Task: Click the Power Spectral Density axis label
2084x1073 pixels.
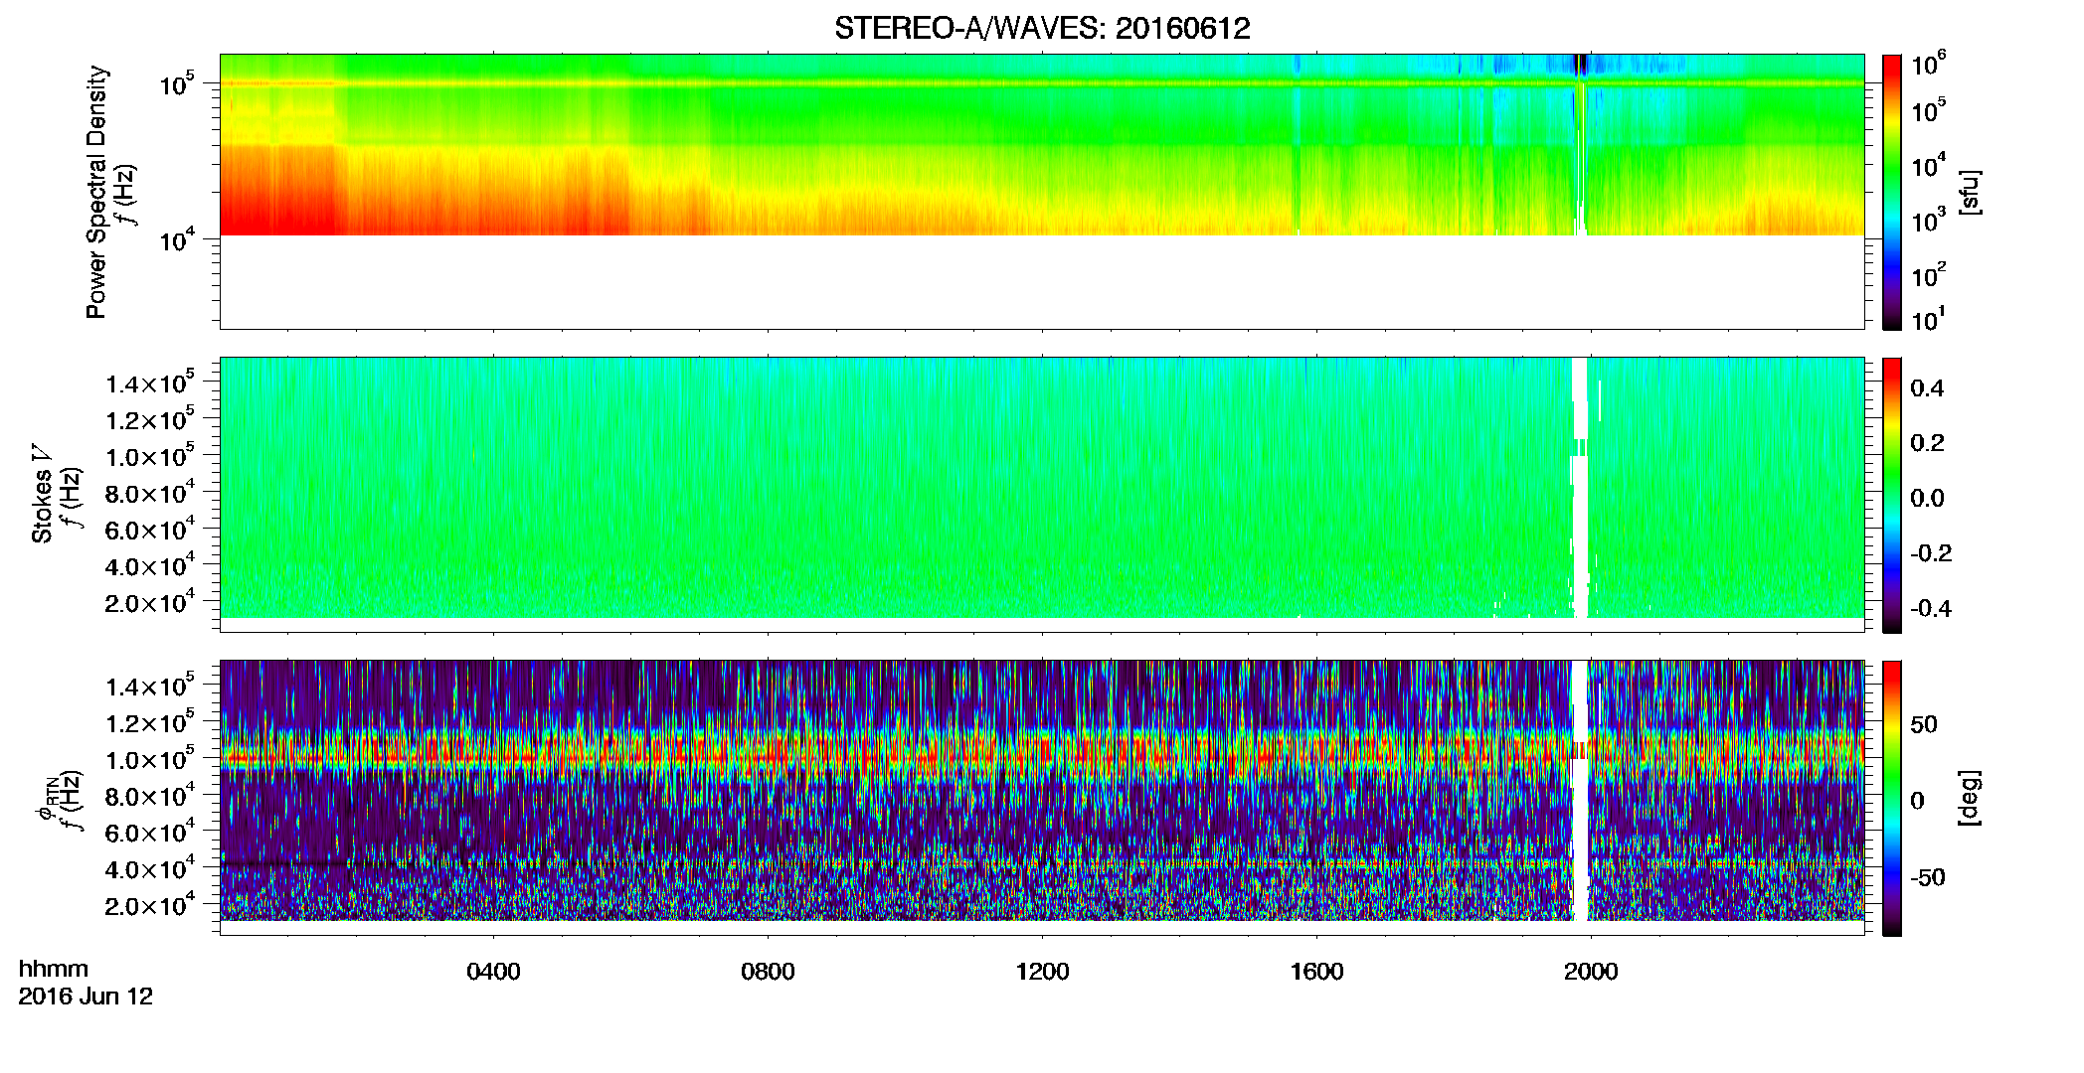Action: click(96, 192)
